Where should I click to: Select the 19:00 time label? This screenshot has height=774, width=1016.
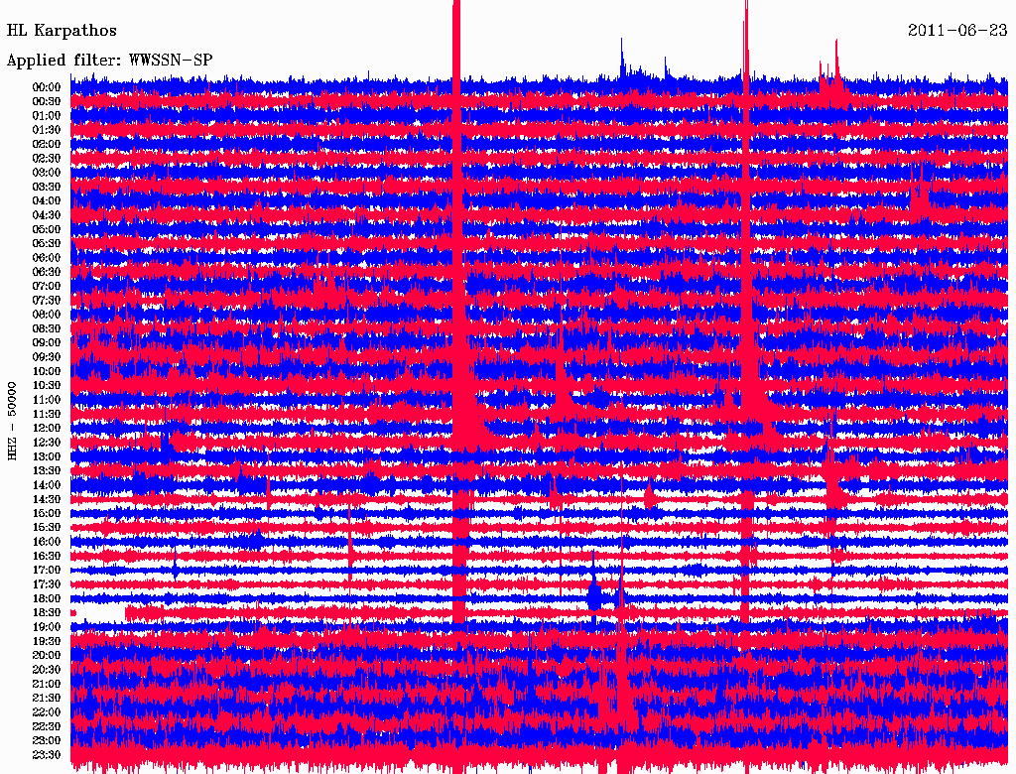pos(47,627)
